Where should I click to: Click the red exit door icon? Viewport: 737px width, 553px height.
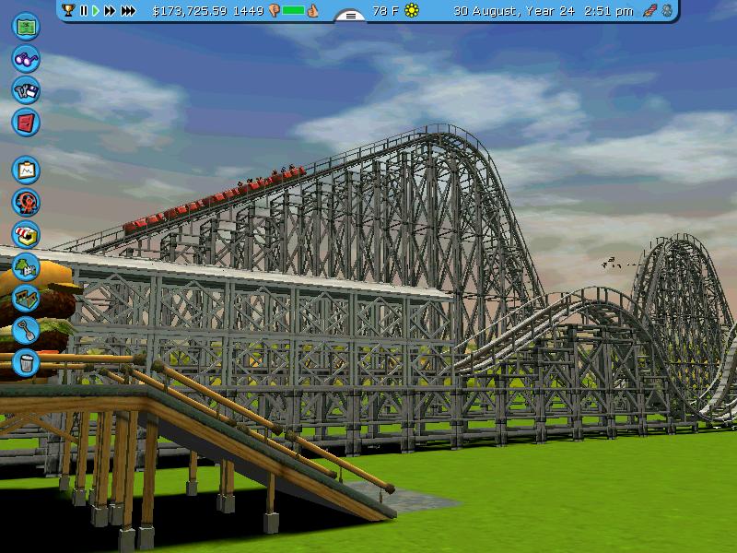tap(26, 123)
